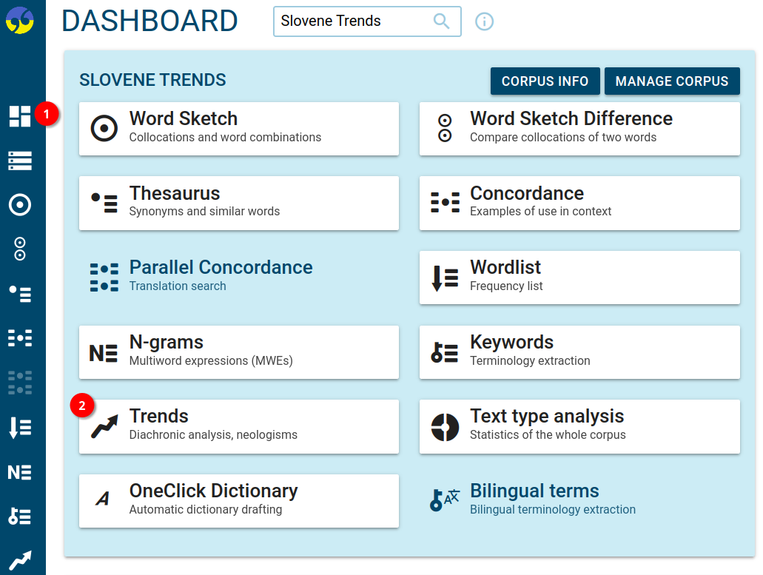The width and height of the screenshot is (763, 575).
Task: Open the Trends arrow icon in sidebar
Action: (21, 559)
